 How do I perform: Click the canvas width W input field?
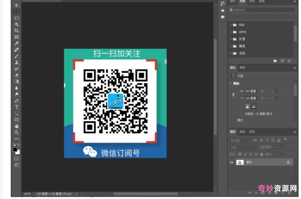pyautogui.click(x=251, y=91)
